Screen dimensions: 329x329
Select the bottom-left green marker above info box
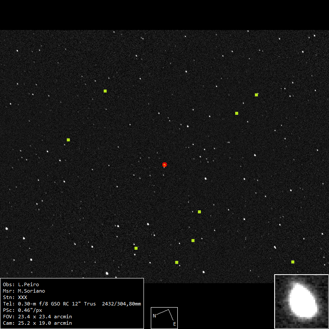coord(136,248)
